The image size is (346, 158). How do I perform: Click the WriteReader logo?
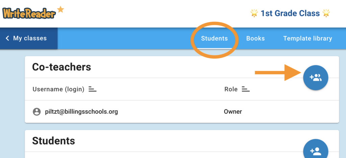(x=29, y=13)
